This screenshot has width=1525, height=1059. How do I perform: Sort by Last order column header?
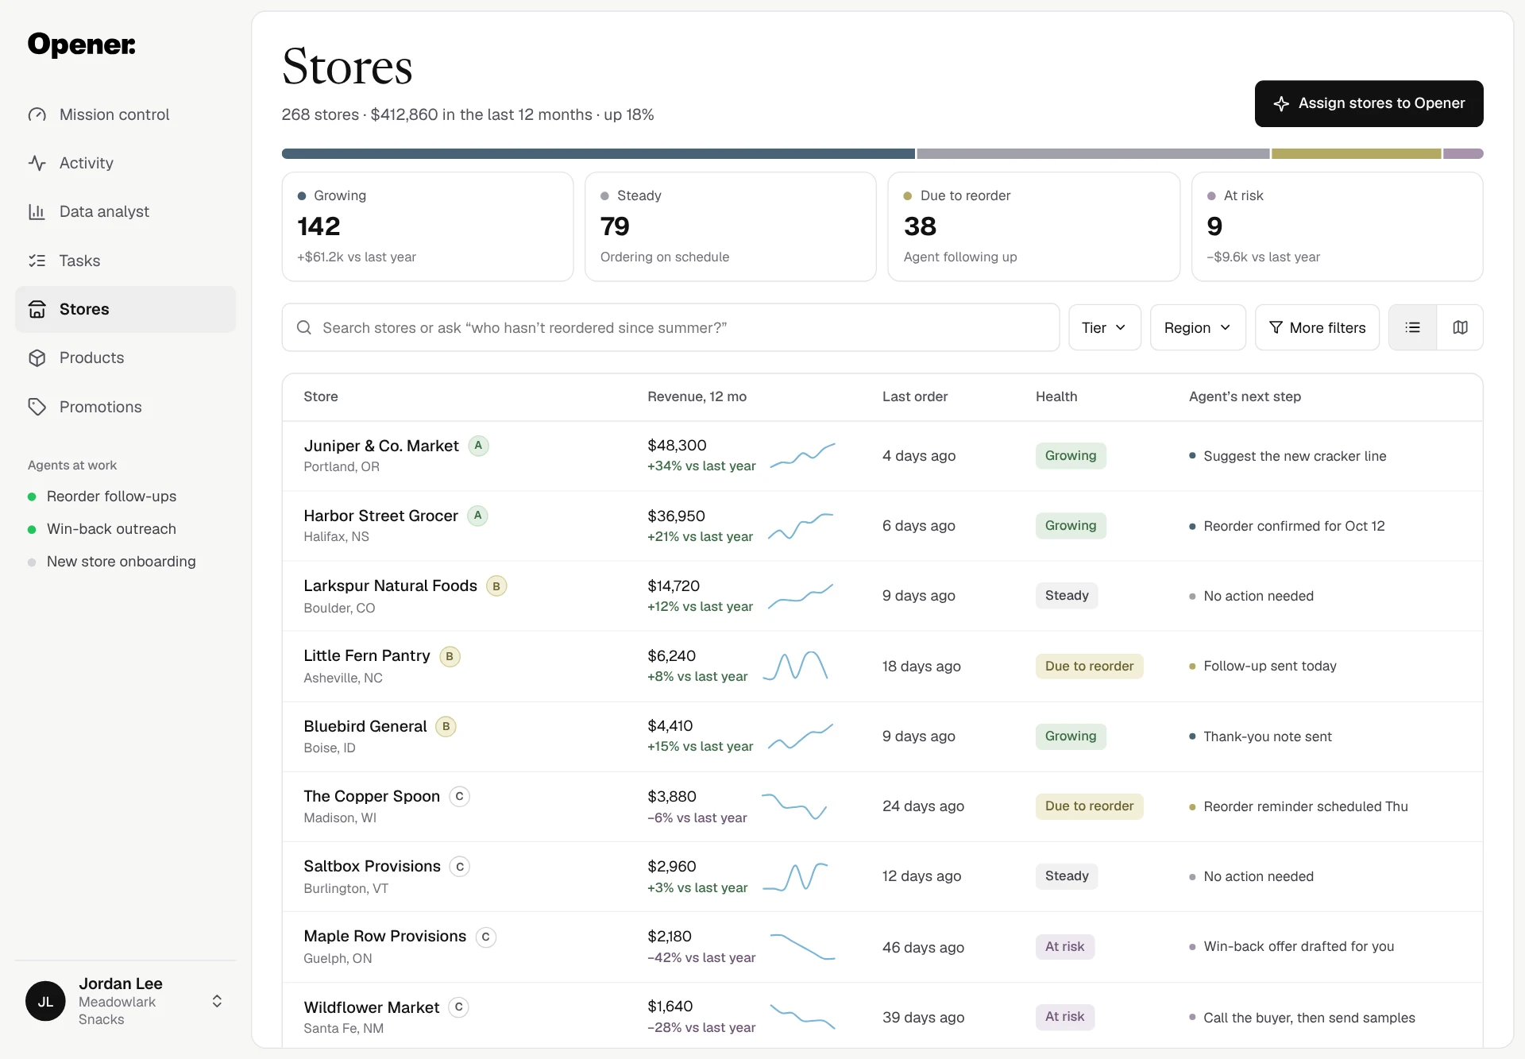915,396
